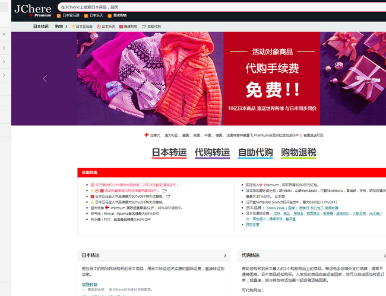Tick the 日本亚马逊 search checkbox
386x296 pixels.
pos(59,15)
